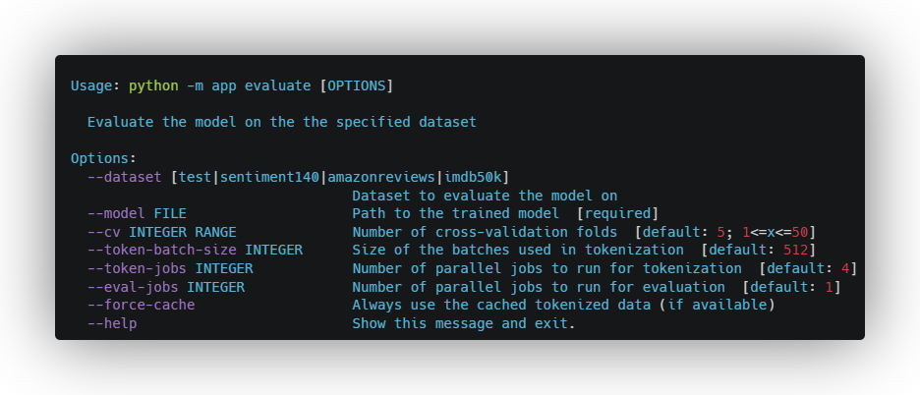The width and height of the screenshot is (920, 395).
Task: Click the "--cv" option flag
Action: 103,232
